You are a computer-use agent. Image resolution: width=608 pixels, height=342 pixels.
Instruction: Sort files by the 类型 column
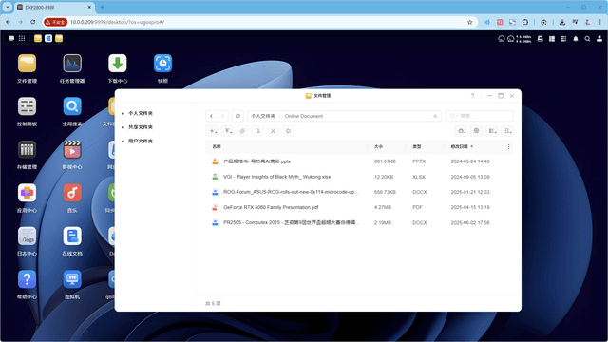[x=417, y=146]
